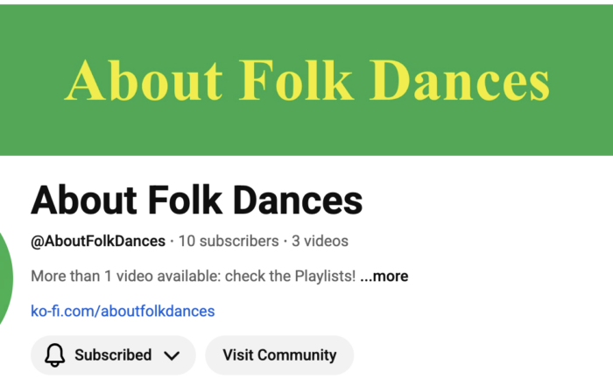Click the word Folk in the banner
Image resolution: width=613 pixels, height=386 pixels.
303,81
